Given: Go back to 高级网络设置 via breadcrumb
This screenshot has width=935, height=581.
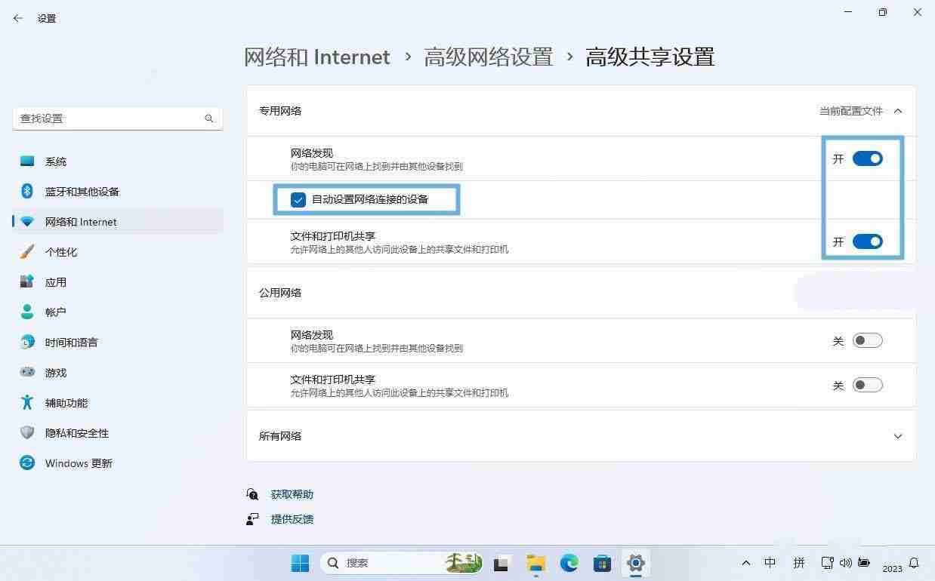Looking at the screenshot, I should (x=488, y=57).
